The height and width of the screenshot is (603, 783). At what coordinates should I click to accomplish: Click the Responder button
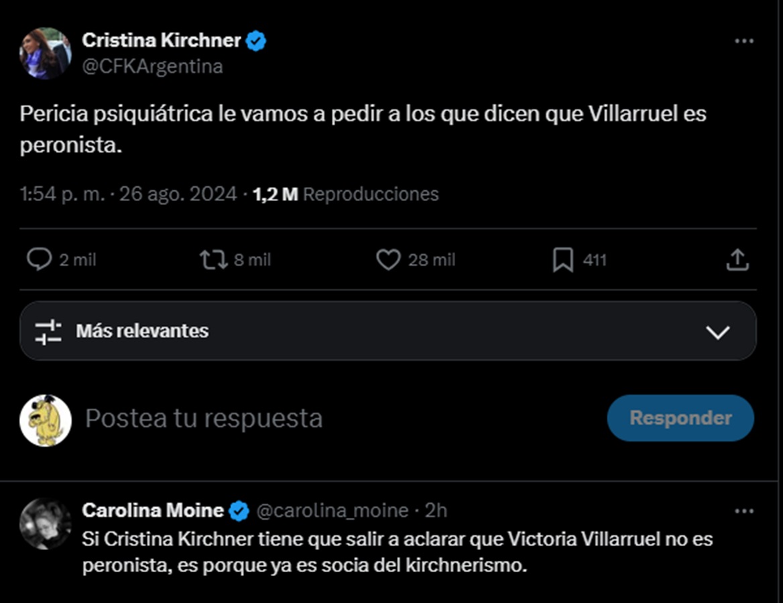pos(680,418)
